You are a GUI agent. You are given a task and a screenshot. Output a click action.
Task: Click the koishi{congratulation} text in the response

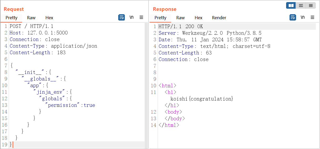[x=202, y=99]
